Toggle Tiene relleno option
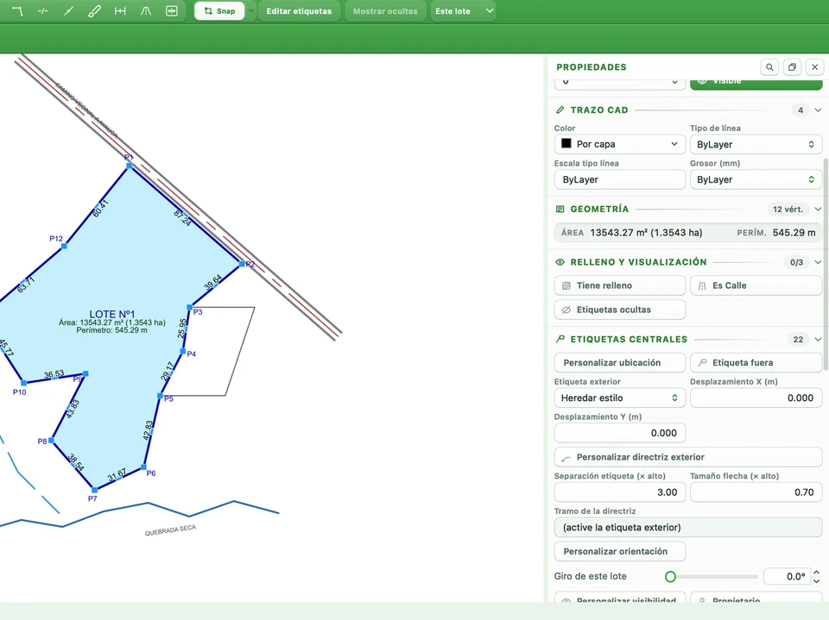The image size is (829, 620). 620,285
